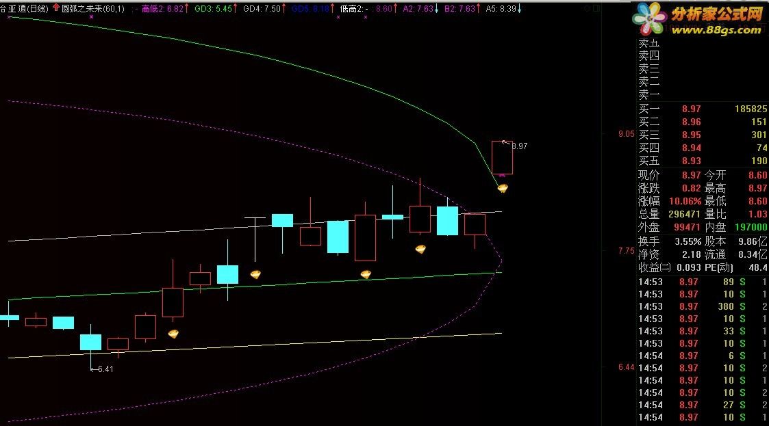
Task: Click the 量比 value 1.03
Action: (x=758, y=214)
